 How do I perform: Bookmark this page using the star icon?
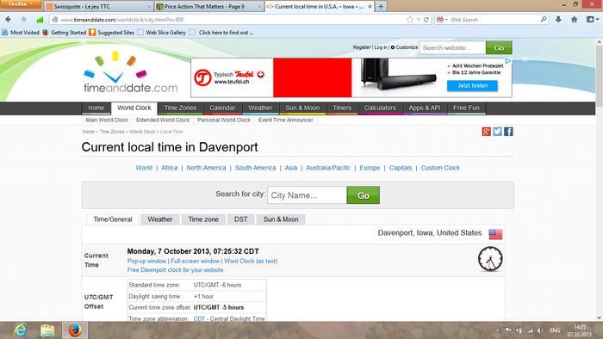pyautogui.click(x=410, y=20)
